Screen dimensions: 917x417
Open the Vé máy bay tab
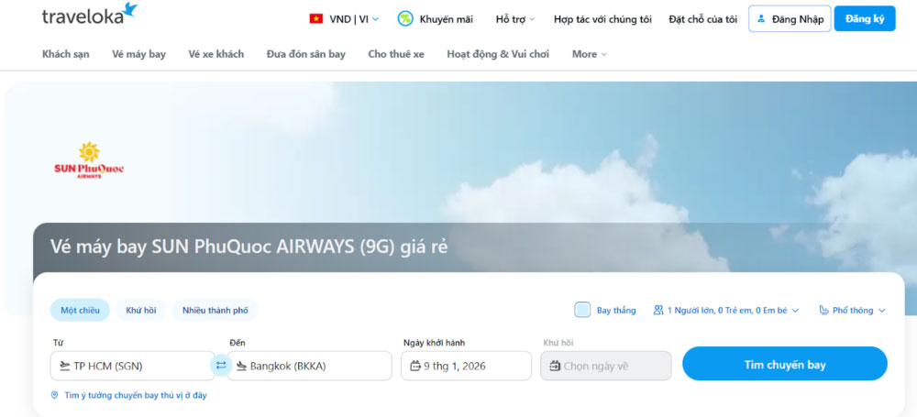tap(138, 54)
